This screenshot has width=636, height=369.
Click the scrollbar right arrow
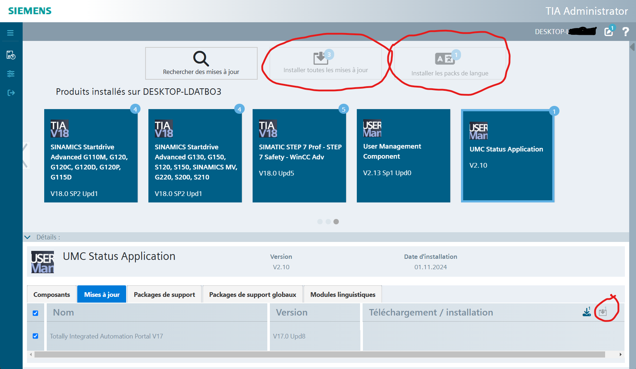click(x=621, y=354)
